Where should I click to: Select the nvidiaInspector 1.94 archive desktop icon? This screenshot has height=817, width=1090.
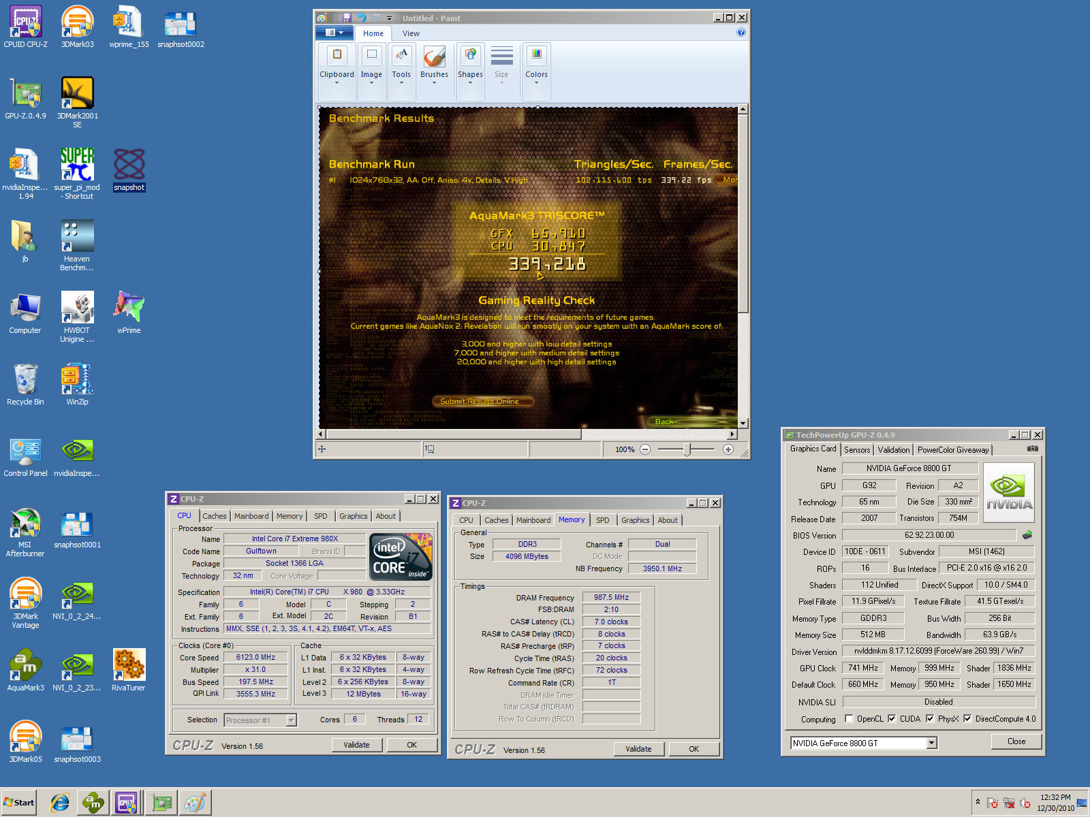click(x=25, y=174)
